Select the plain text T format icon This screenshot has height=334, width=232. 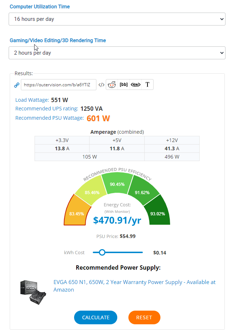(x=147, y=85)
